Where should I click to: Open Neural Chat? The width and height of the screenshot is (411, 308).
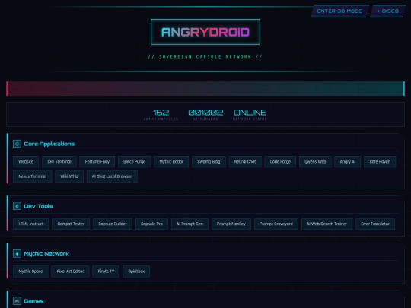(x=245, y=161)
